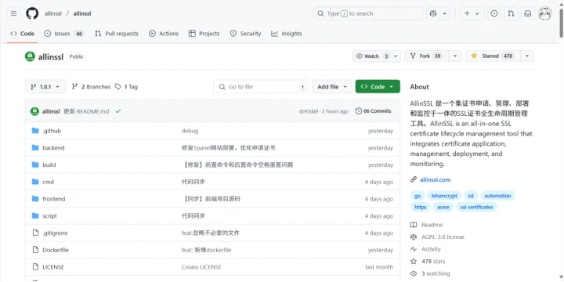Screen dimensions: 564x282
Task: Switch to the Security tab
Action: (246, 34)
